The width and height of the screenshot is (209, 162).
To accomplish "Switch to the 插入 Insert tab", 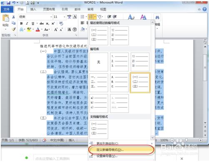I will pyautogui.click(x=33, y=9).
